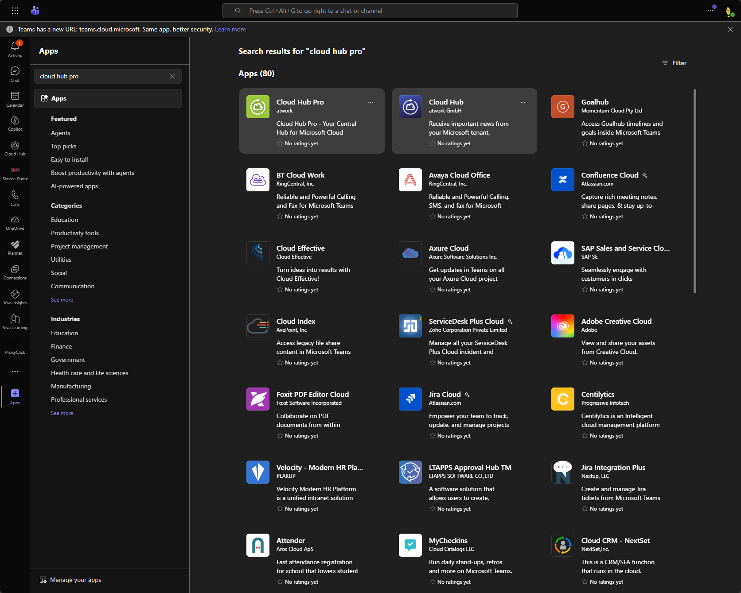Clear the 'cloud hub pro' search text
741x593 pixels.
point(172,76)
